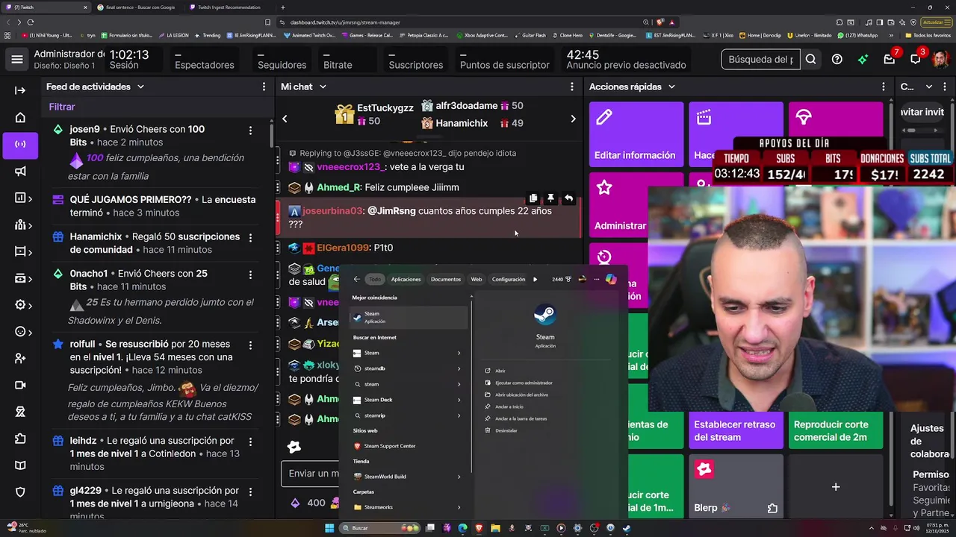
Task: Select the Web search filter tab
Action: 477,279
